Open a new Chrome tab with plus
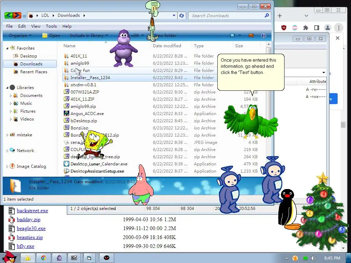351x263 pixels. pos(280,16)
